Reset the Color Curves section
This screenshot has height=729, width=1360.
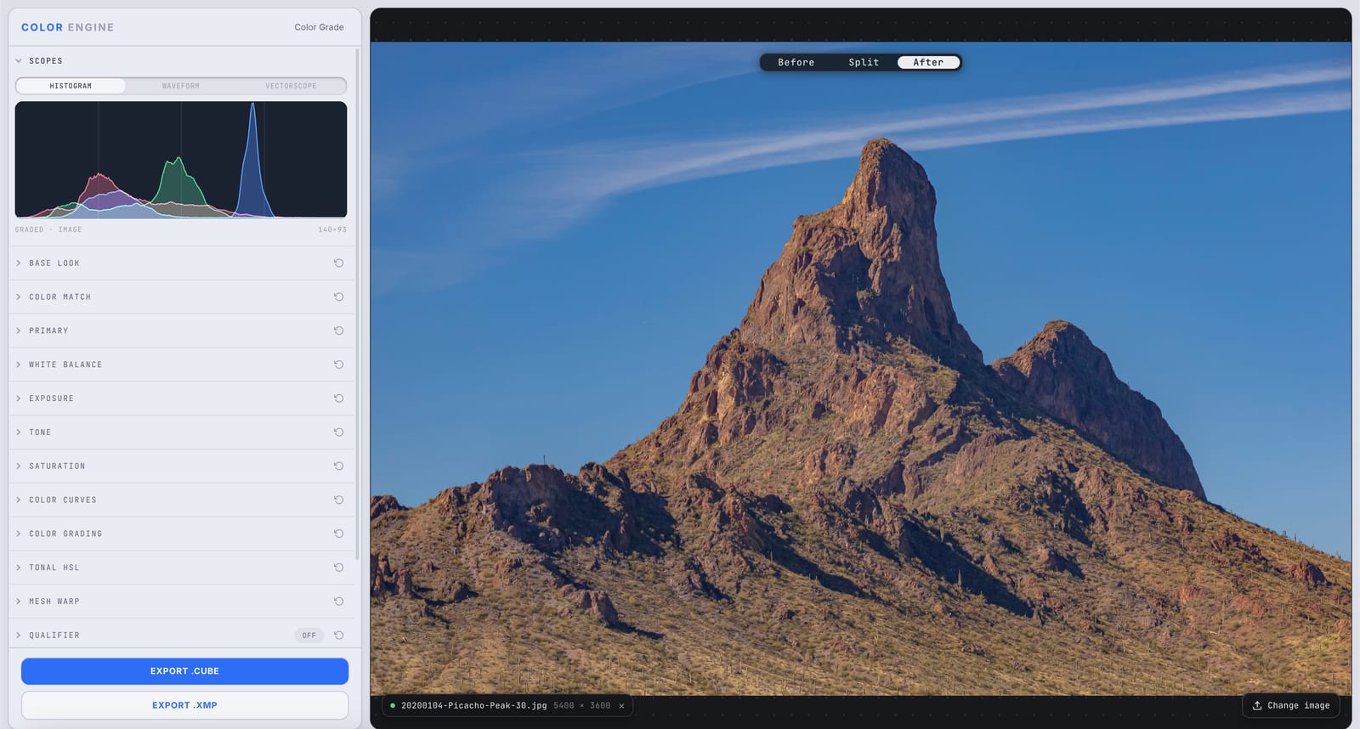[338, 500]
